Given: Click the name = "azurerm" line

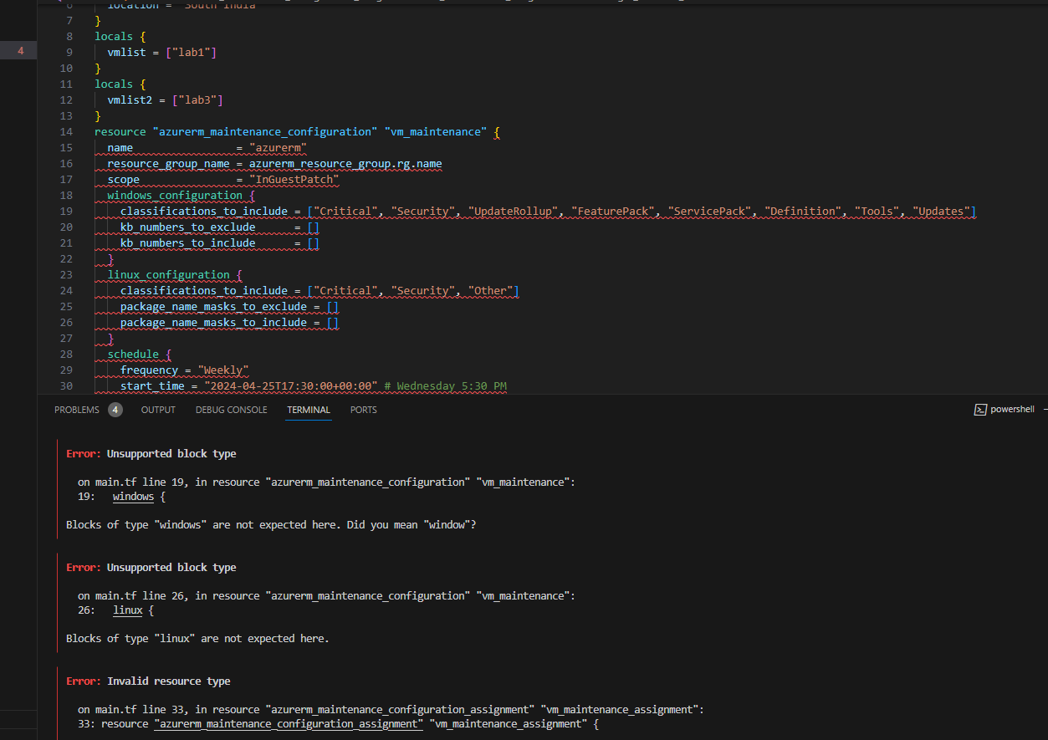Looking at the screenshot, I should [x=207, y=148].
